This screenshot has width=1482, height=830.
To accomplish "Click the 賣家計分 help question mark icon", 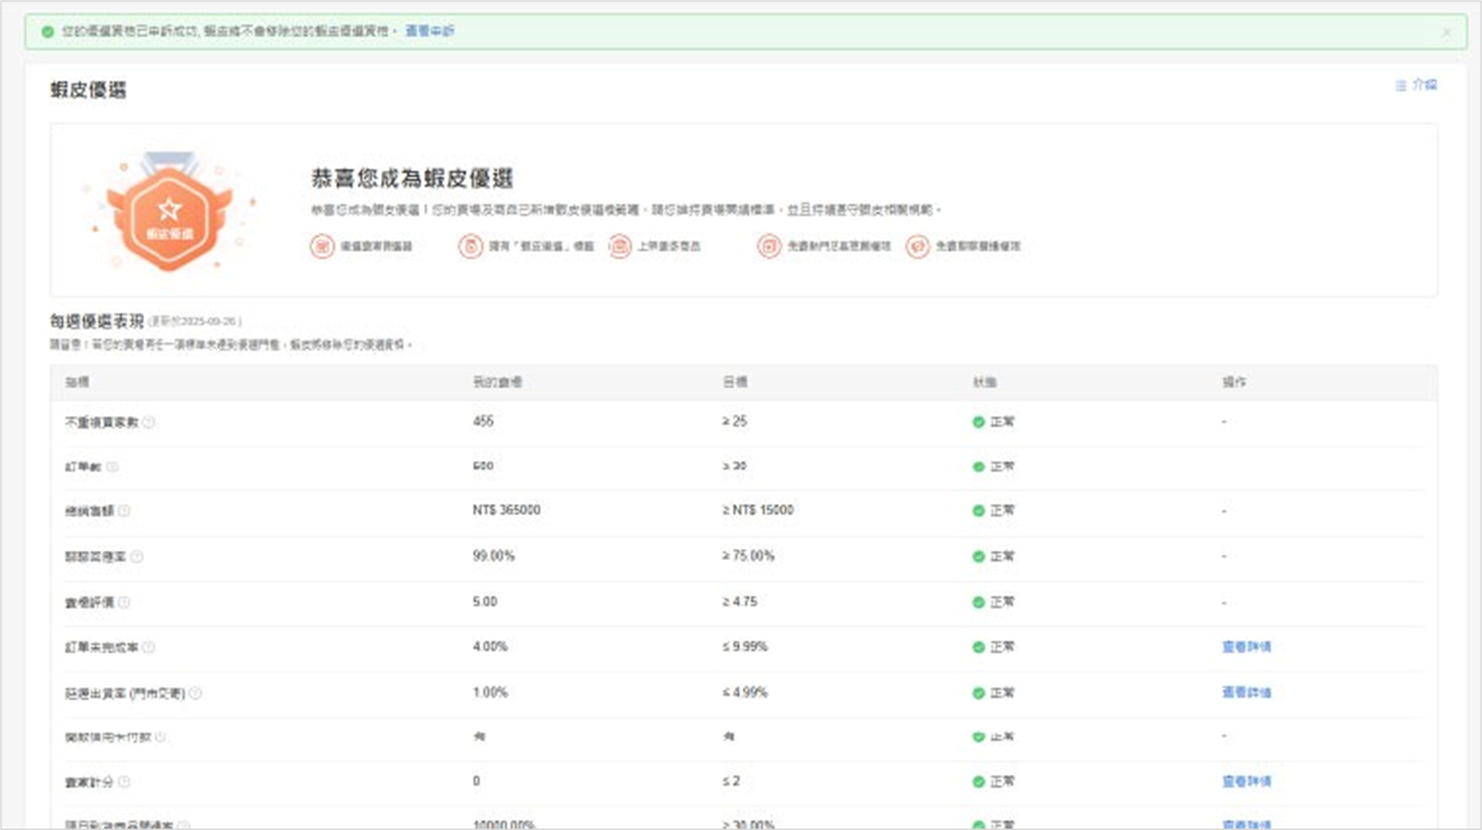I will click(123, 780).
